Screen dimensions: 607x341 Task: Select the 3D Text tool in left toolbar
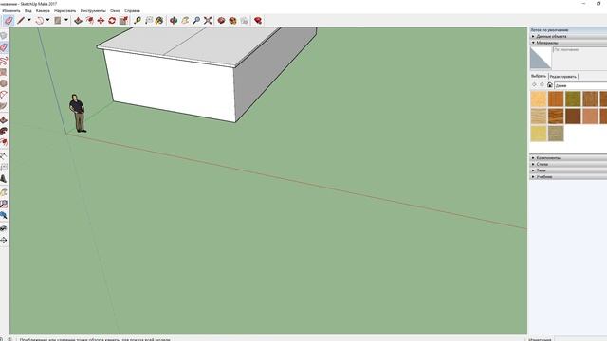4,179
